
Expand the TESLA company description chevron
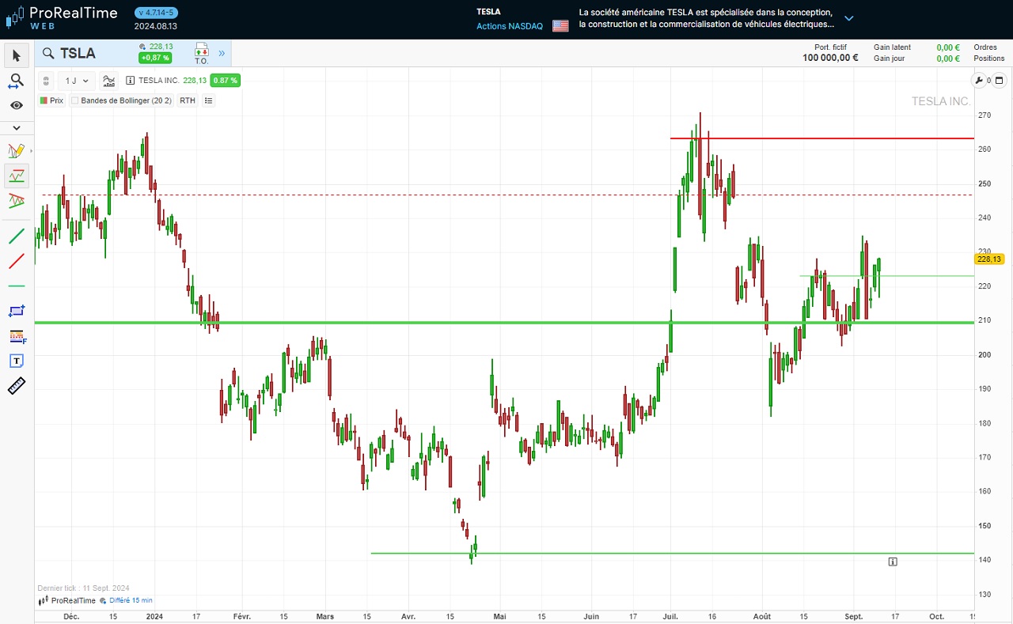[x=849, y=18]
